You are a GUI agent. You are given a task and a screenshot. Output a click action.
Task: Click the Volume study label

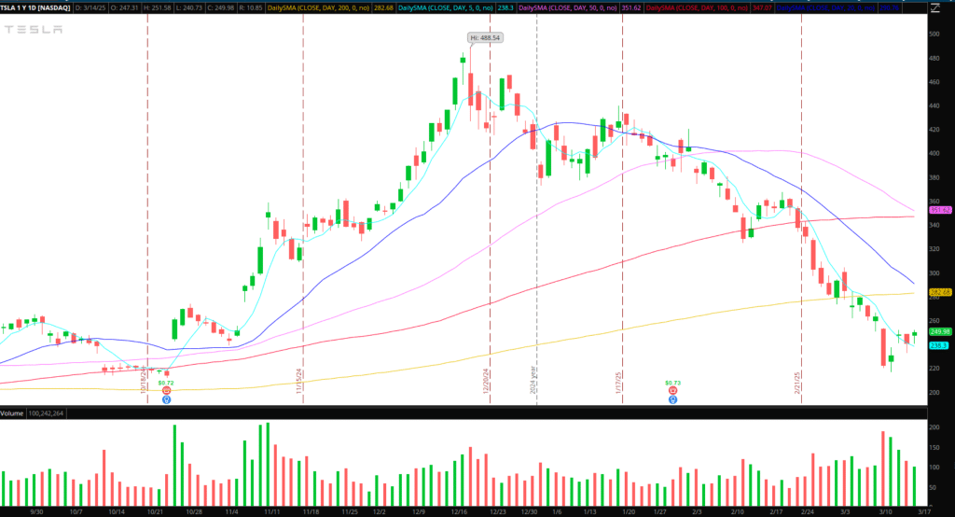click(x=11, y=413)
